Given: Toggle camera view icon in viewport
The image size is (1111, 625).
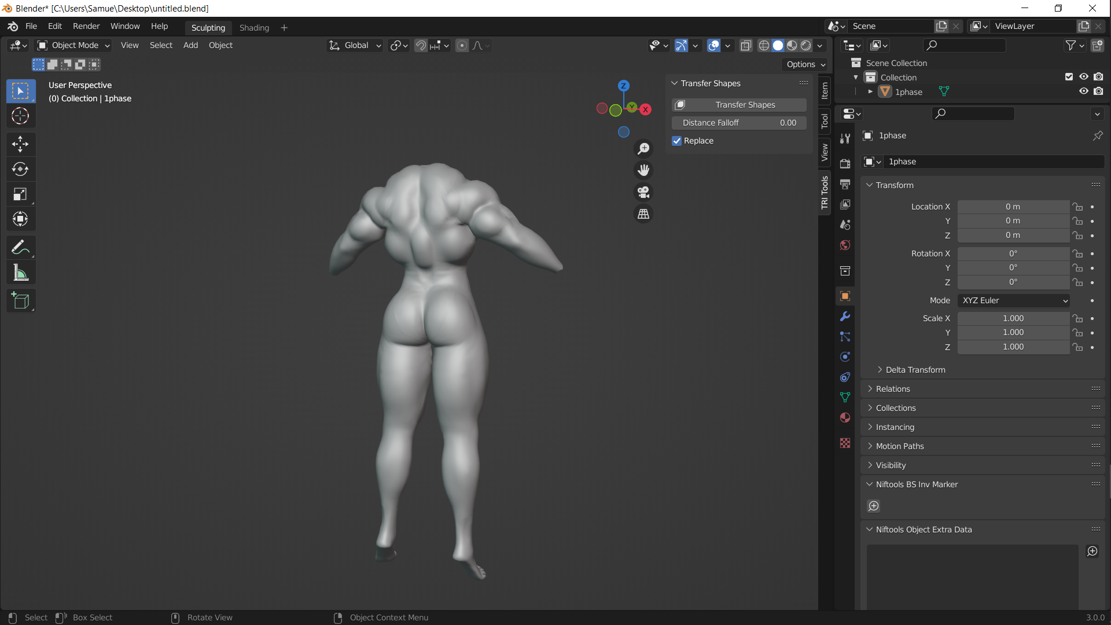Looking at the screenshot, I should tap(643, 192).
